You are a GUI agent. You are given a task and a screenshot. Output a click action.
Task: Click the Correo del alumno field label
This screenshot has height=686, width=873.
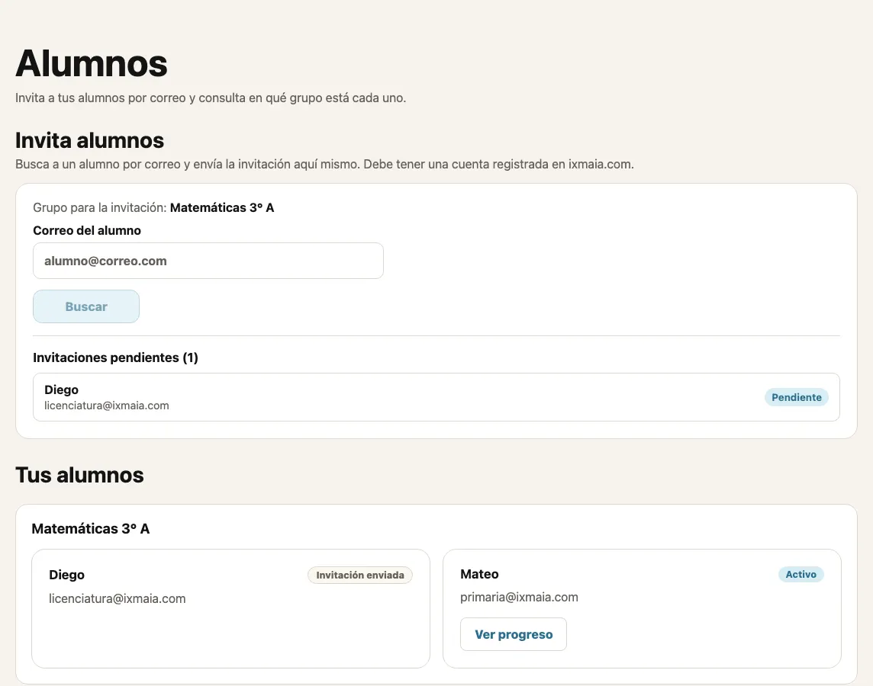(x=87, y=230)
